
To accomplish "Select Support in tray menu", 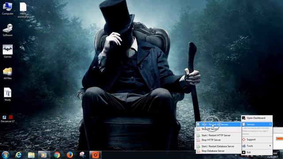I will tap(257, 140).
